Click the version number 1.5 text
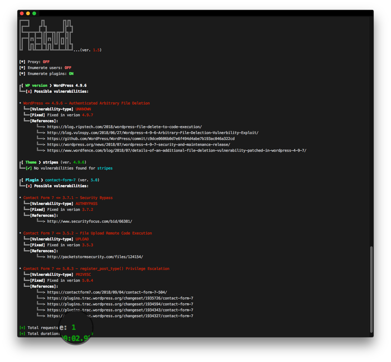Image resolution: width=391 pixels, height=362 pixels. pyautogui.click(x=96, y=50)
